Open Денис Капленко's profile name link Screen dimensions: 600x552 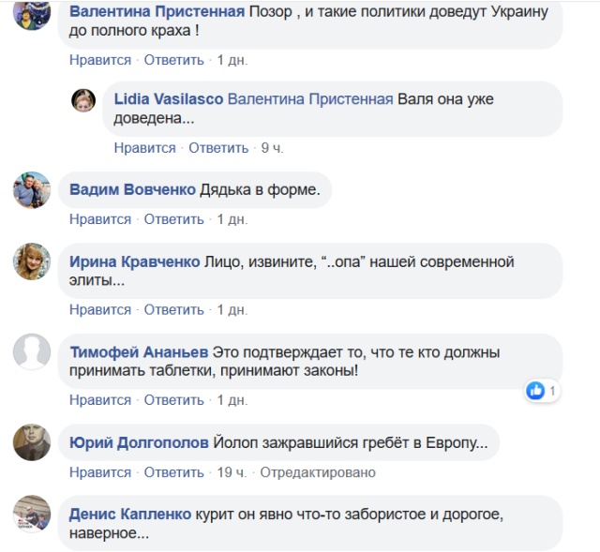(x=129, y=514)
